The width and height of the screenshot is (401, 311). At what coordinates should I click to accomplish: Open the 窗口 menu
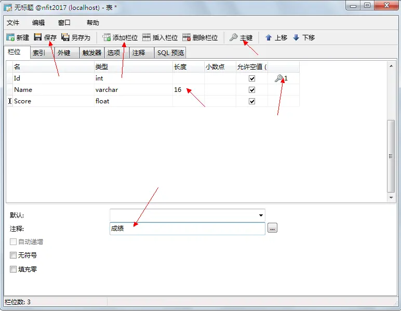tap(64, 23)
